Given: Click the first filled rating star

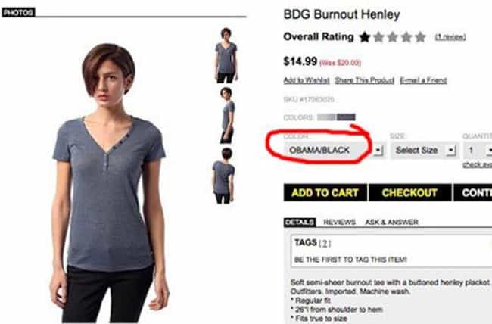Looking at the screenshot, I should pos(365,37).
